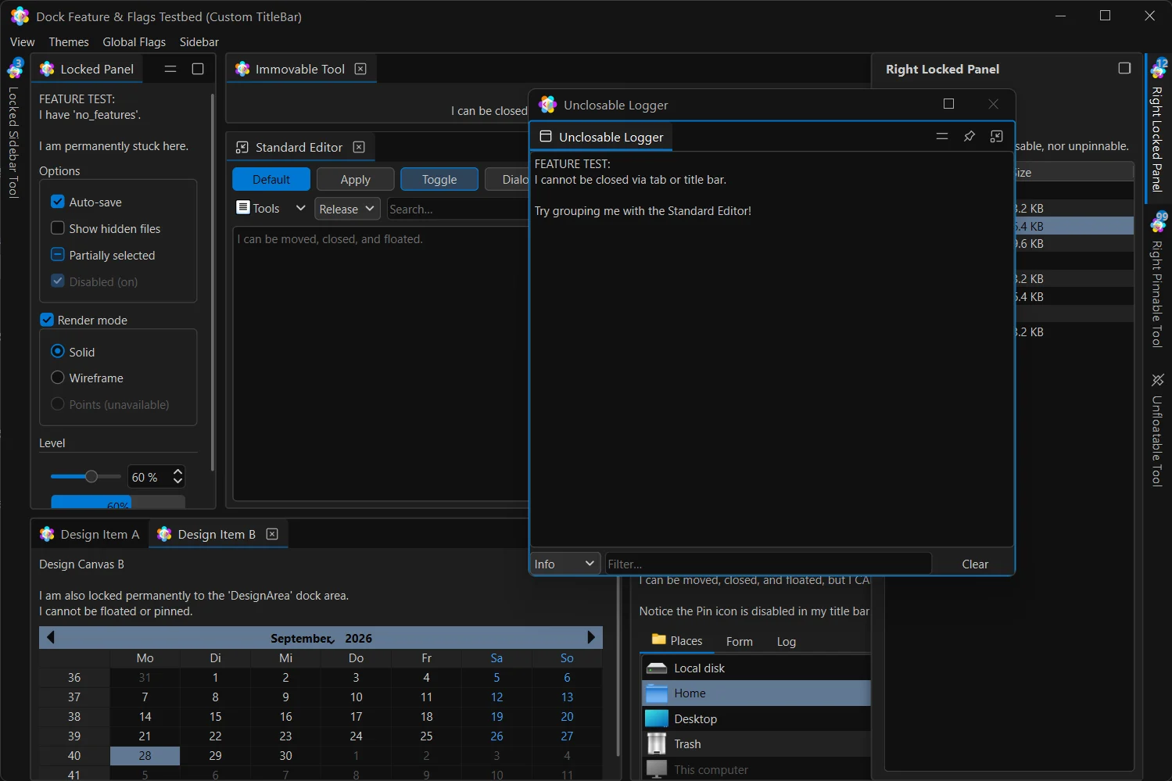Select the Solid radio button
Screen dimensions: 1172x781
[57, 352]
